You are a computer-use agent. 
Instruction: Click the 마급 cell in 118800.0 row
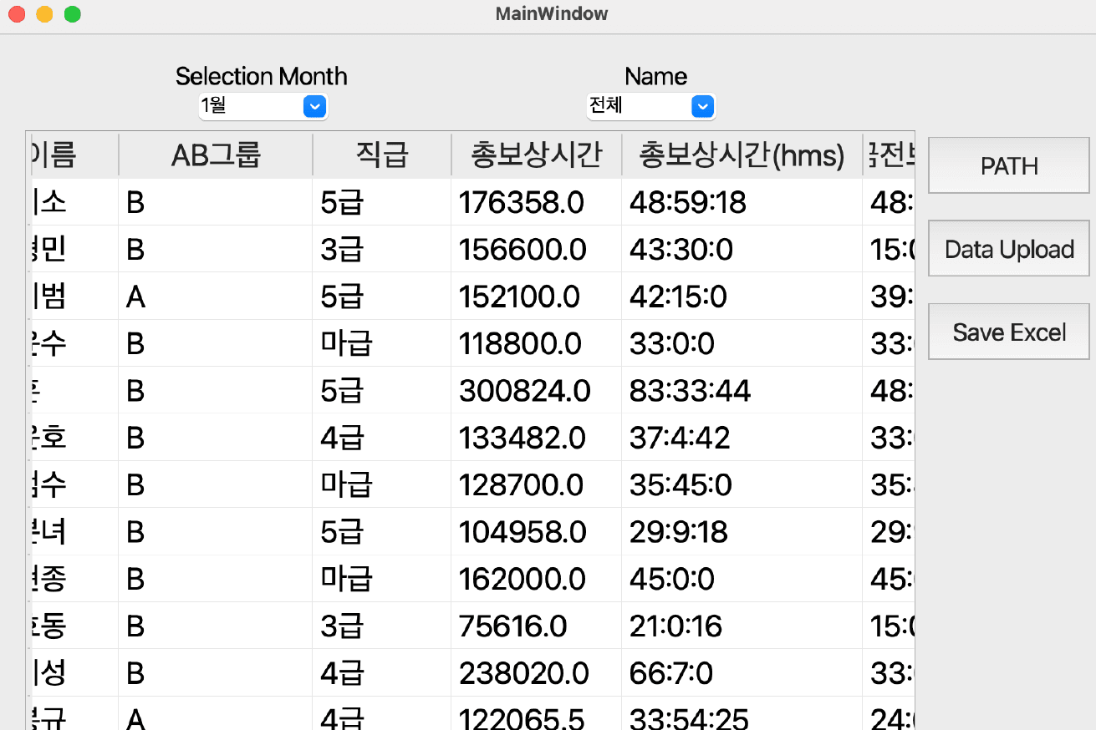382,343
